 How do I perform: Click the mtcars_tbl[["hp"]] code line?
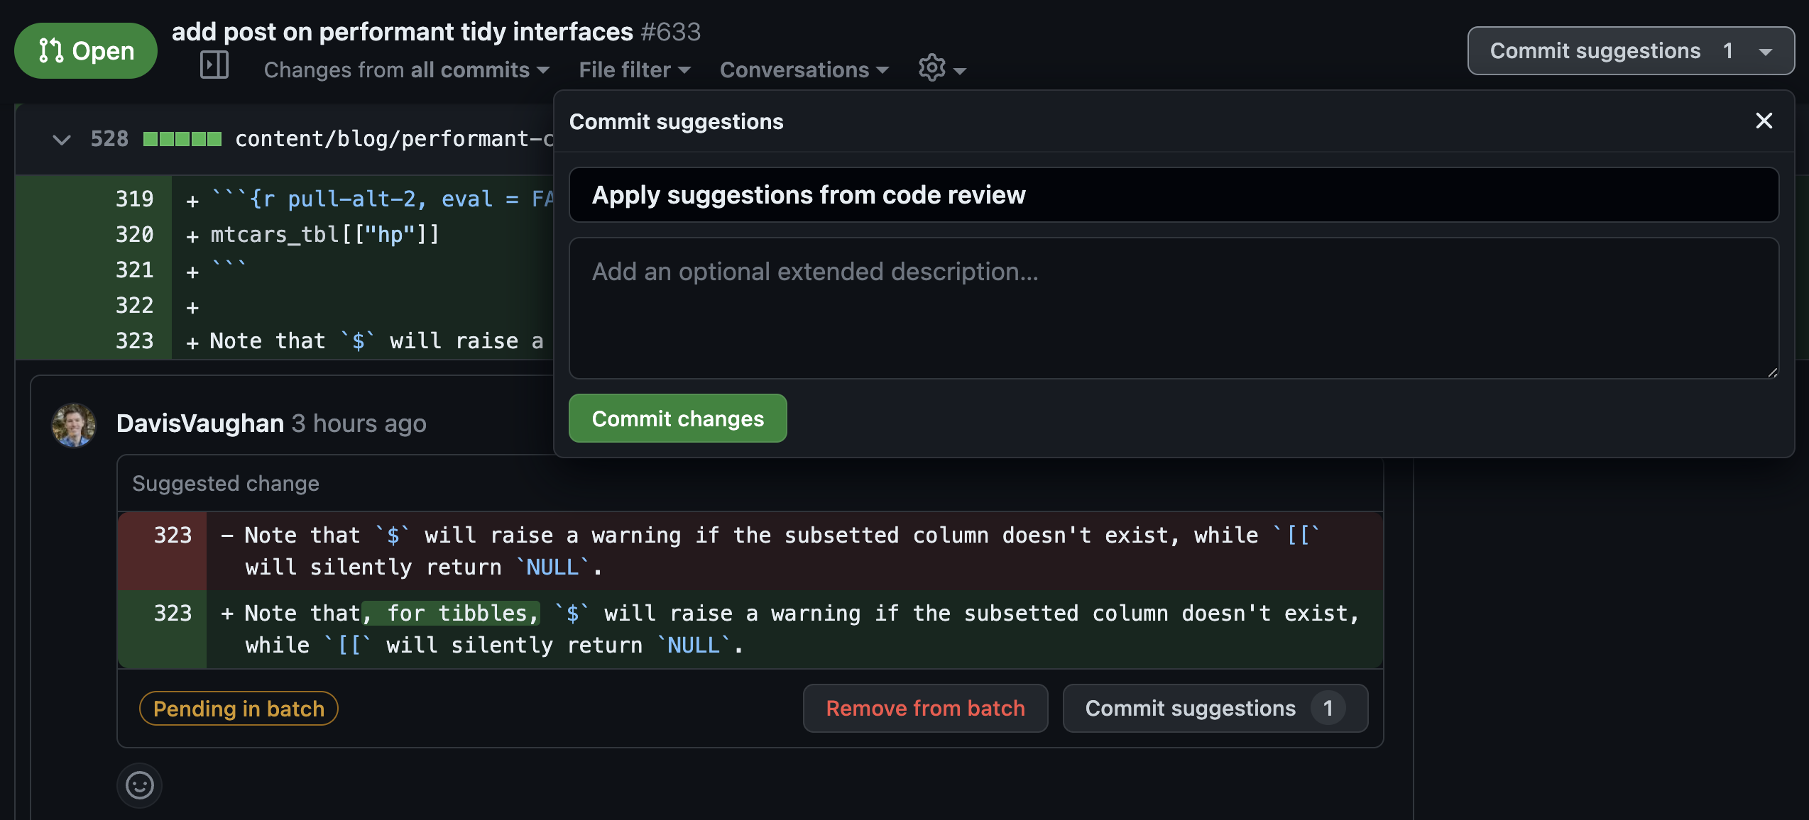coord(325,235)
